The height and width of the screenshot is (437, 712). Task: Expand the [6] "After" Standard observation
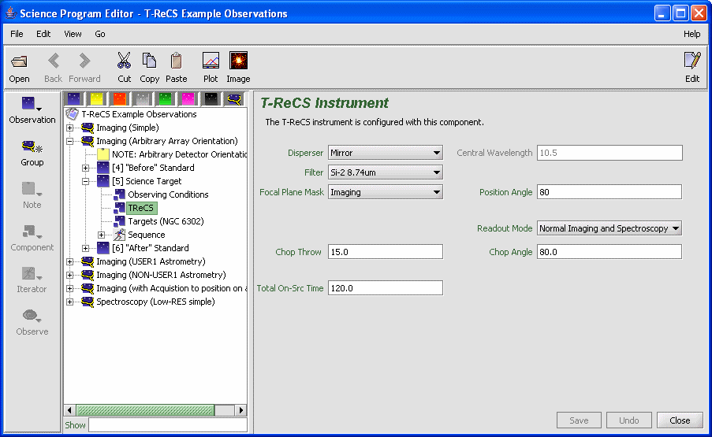tap(85, 248)
